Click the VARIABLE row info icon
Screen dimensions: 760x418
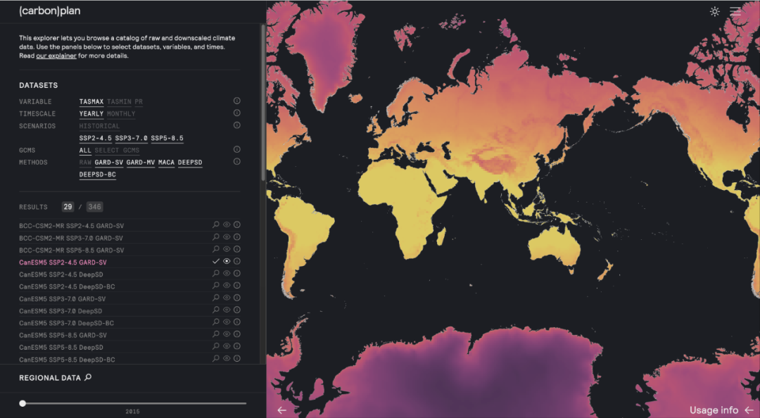coord(236,101)
